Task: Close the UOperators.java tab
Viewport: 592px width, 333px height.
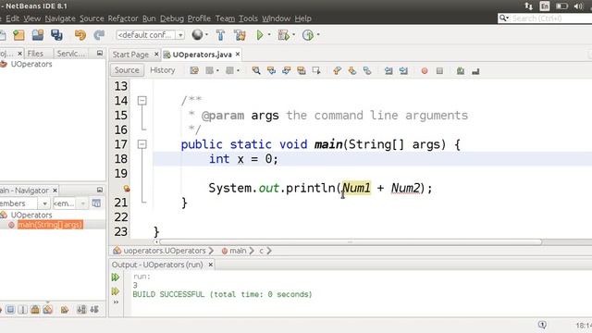Action: pyautogui.click(x=238, y=54)
